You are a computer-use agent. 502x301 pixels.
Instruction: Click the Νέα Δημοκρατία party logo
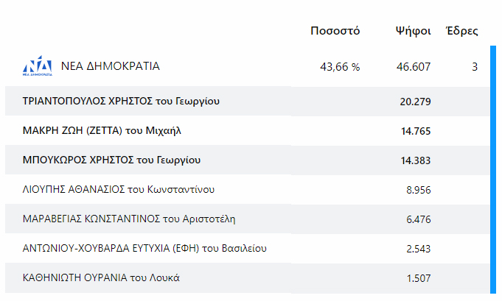click(38, 66)
